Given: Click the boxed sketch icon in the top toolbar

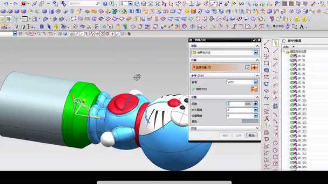Looking at the screenshot, I should click(x=213, y=4).
